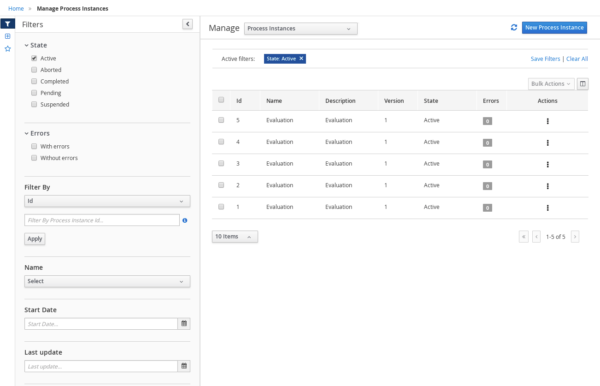Check the With errors filter option
Viewport: 600px width, 386px height.
[x=34, y=147]
